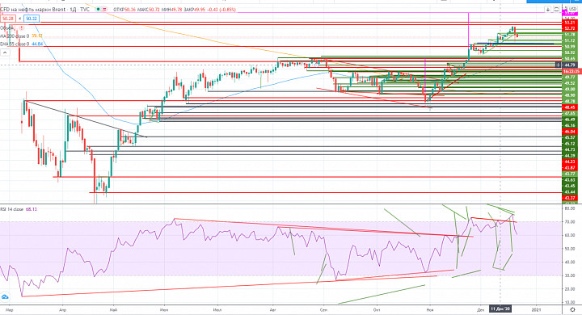The height and width of the screenshot is (315, 582).
Task: Open chart settings gear at bottom right
Action: pyautogui.click(x=572, y=309)
